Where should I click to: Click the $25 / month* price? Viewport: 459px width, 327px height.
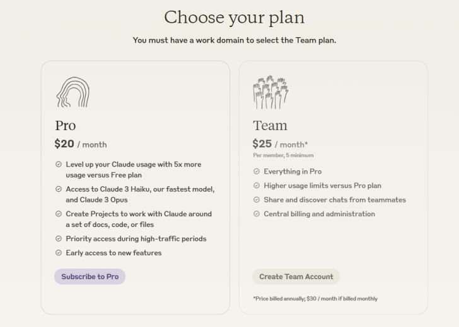(280, 144)
